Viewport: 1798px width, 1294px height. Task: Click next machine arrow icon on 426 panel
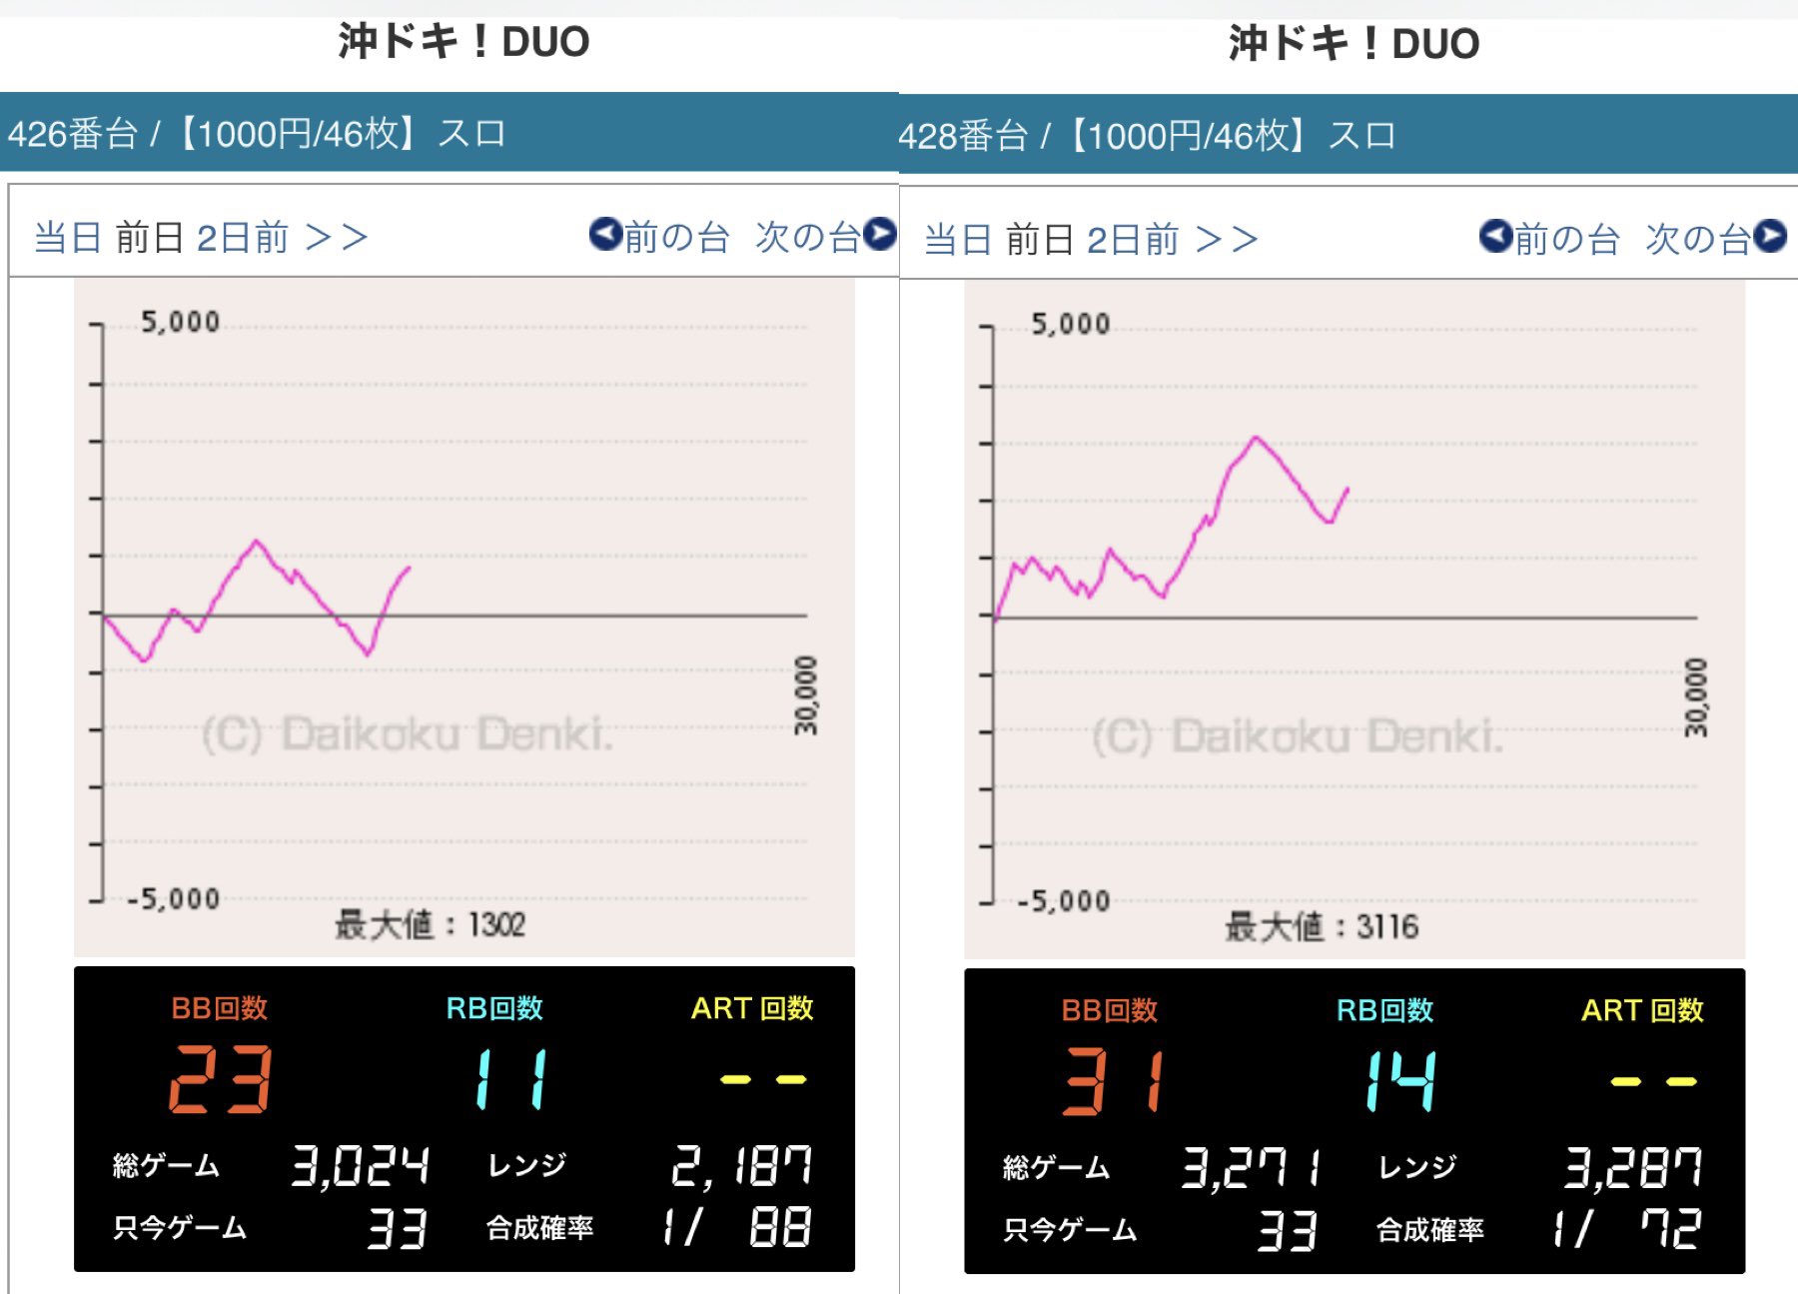(x=880, y=235)
